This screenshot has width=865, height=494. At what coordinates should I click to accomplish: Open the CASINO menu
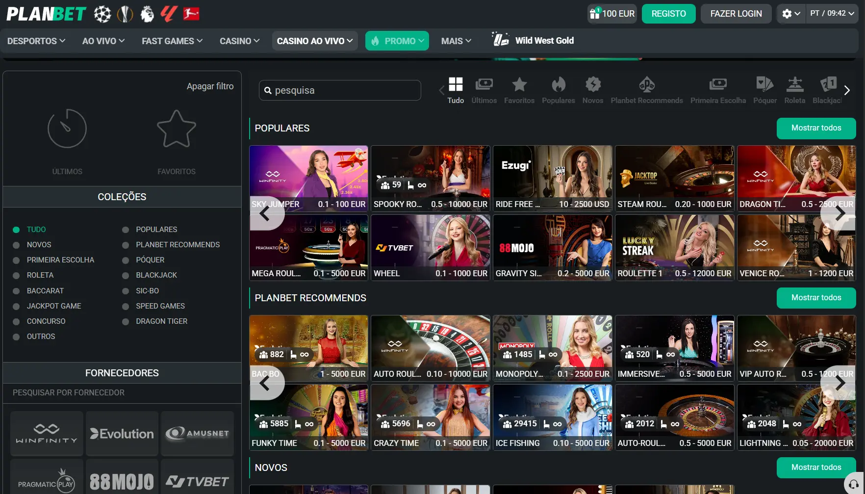(x=239, y=41)
